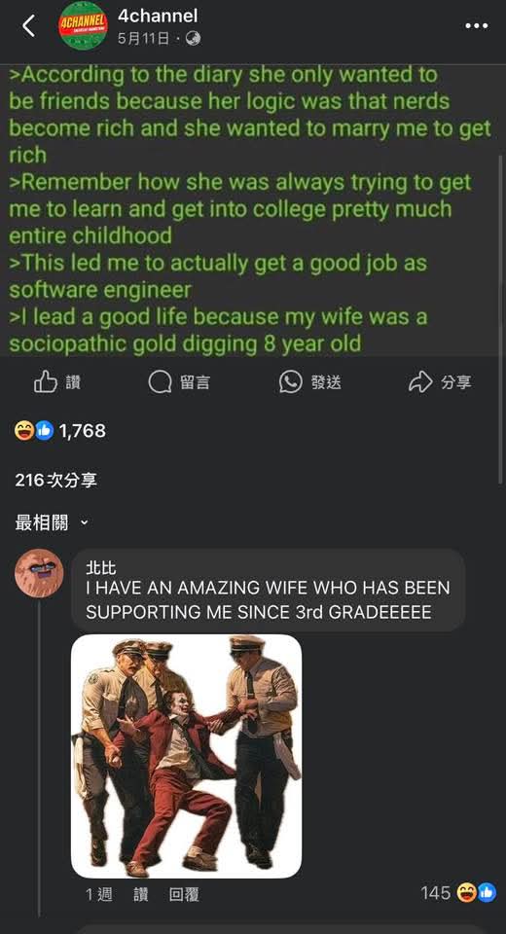506x934 pixels.
Task: Like the post with thumbs-up 讚
Action: [x=57, y=382]
